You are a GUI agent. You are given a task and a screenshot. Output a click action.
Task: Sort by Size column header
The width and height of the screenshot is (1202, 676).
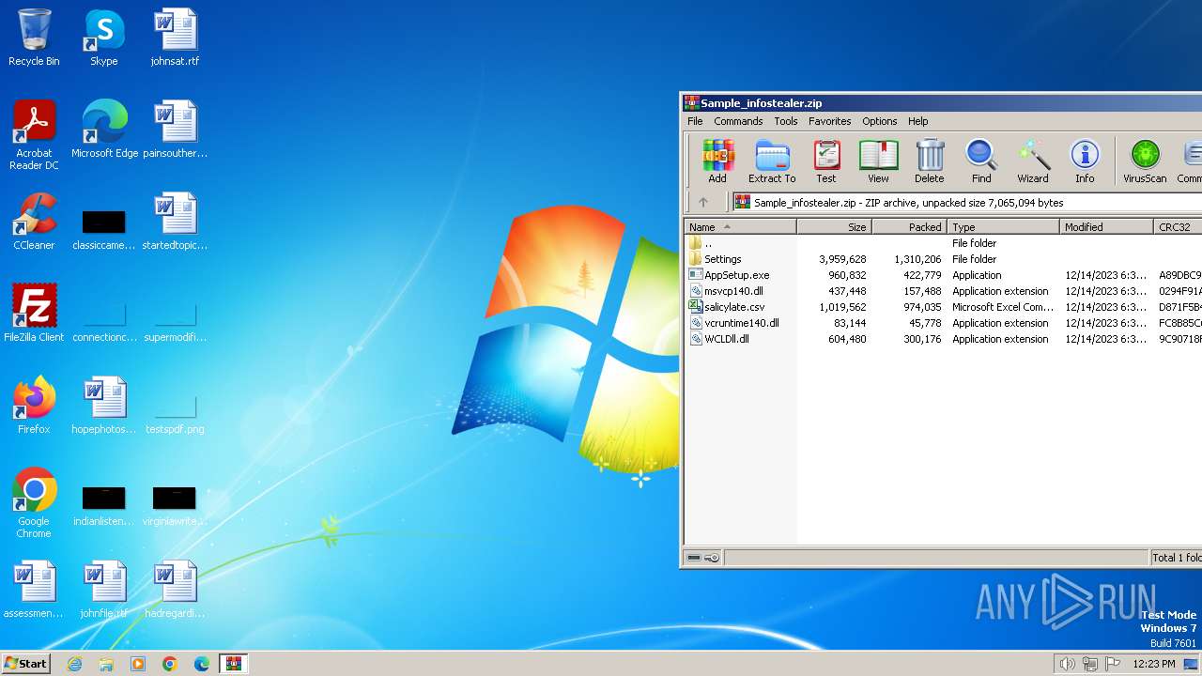(x=835, y=227)
